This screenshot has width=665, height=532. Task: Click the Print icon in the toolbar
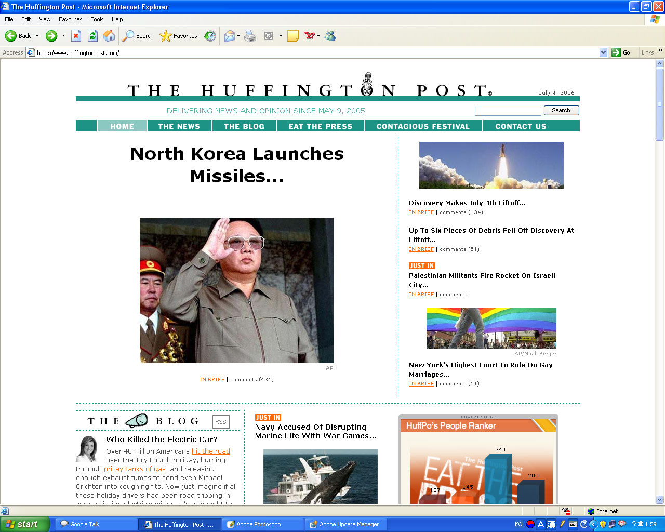(249, 36)
